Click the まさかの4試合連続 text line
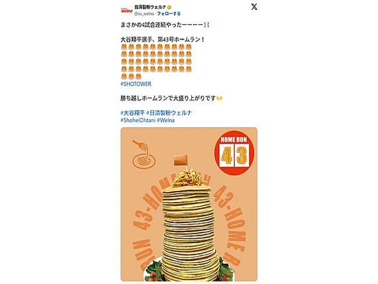This screenshot has width=378, height=284. tap(165, 25)
